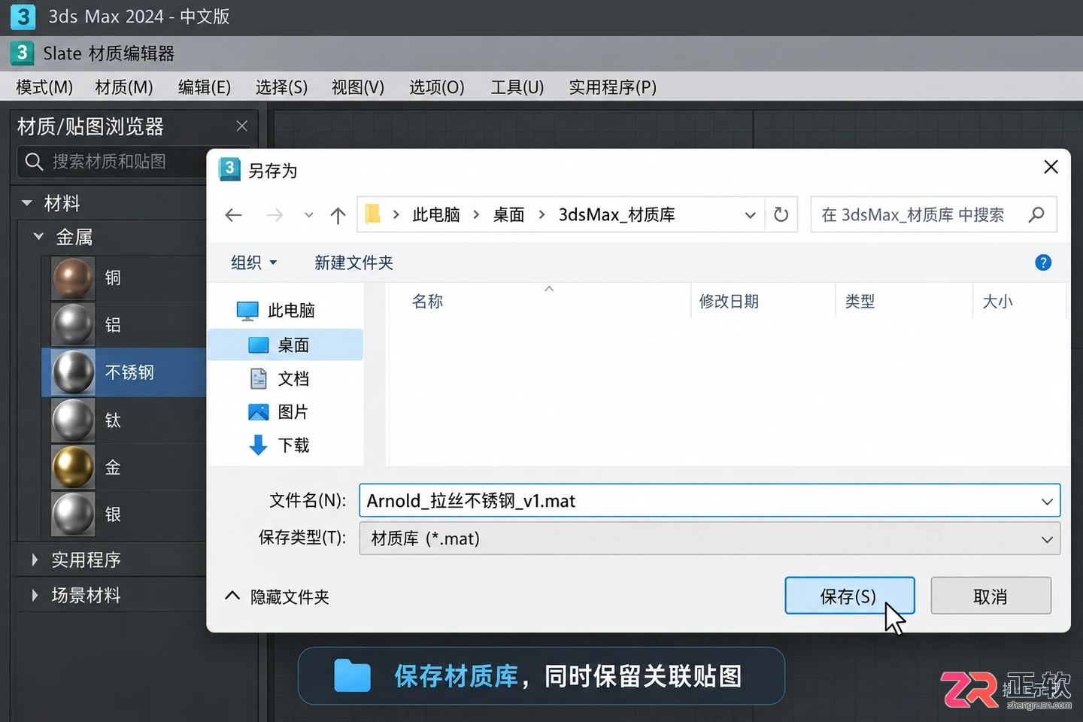Expand the 场景材料 category

pyautogui.click(x=35, y=596)
